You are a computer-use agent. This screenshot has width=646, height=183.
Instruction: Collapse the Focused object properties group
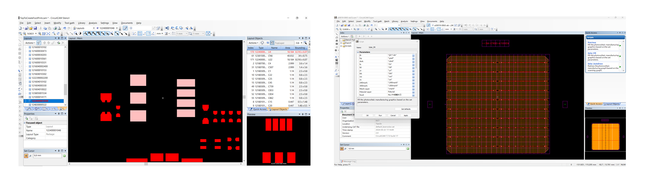pos(25,123)
